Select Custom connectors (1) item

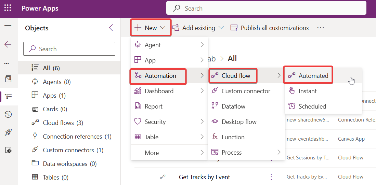(x=69, y=150)
